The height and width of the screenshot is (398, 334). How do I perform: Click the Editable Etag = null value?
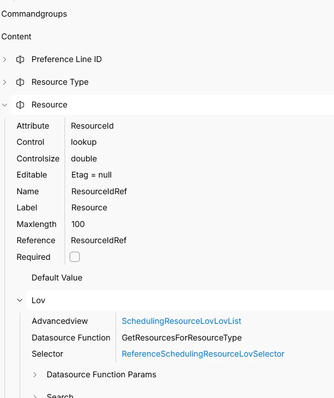point(91,175)
